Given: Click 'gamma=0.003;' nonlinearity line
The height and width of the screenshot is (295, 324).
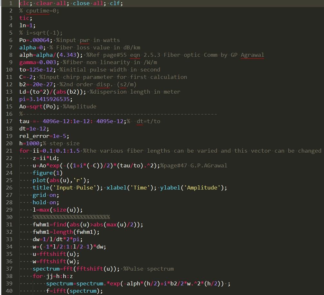Looking at the screenshot, I should click(39, 62).
